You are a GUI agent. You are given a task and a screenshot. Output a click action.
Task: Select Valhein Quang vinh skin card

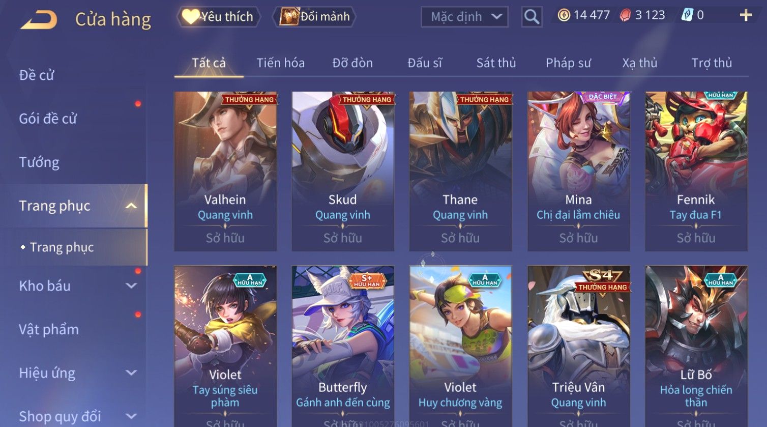[x=225, y=171]
